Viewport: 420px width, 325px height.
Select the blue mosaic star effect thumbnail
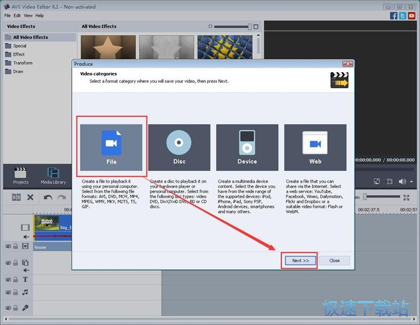coord(225,47)
